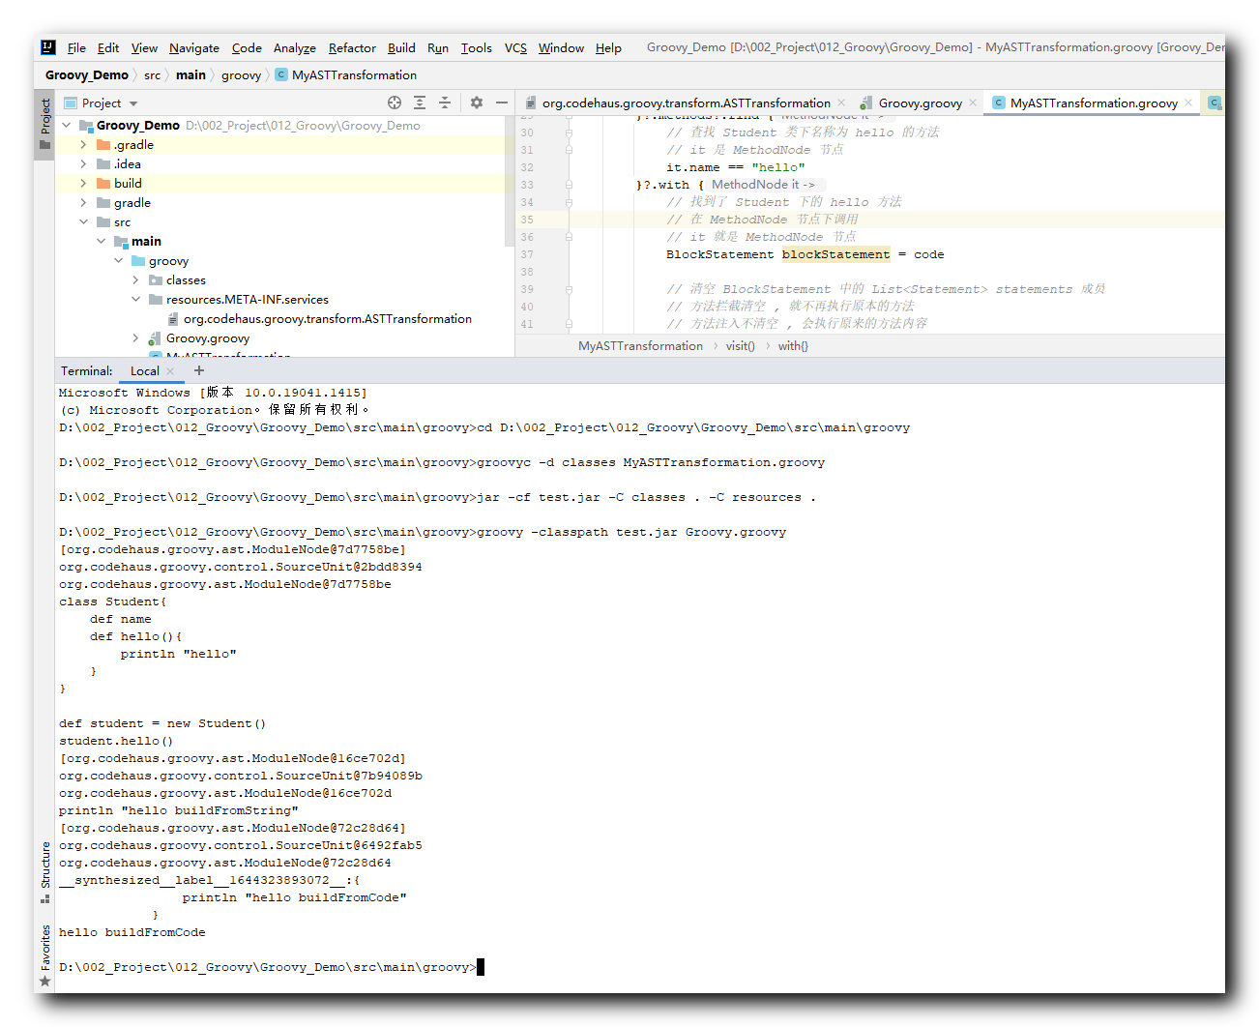Collapse the main folder
The height and width of the screenshot is (1027, 1259).
point(101,242)
